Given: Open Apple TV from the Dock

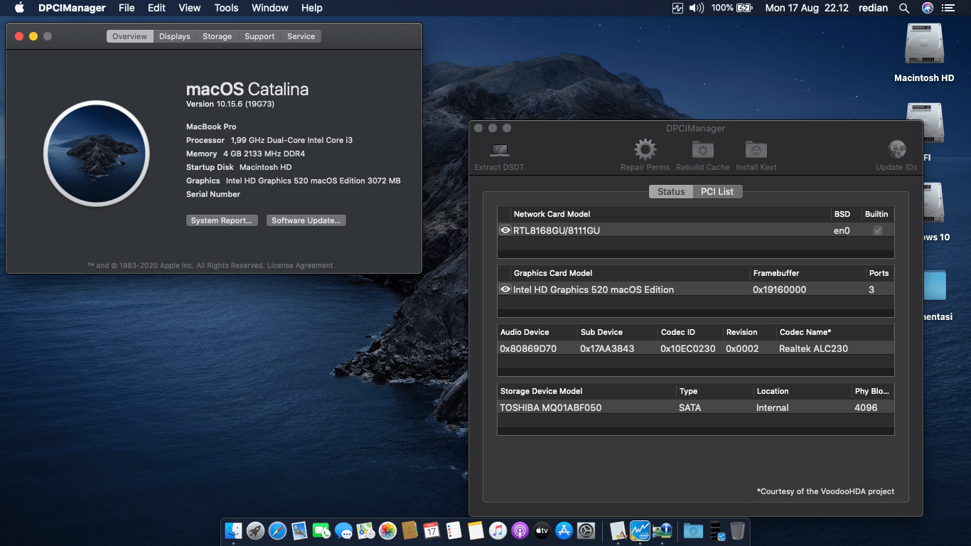Looking at the screenshot, I should click(x=542, y=530).
